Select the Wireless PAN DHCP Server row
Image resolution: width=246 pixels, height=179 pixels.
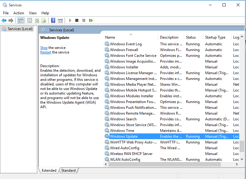coord(171,154)
